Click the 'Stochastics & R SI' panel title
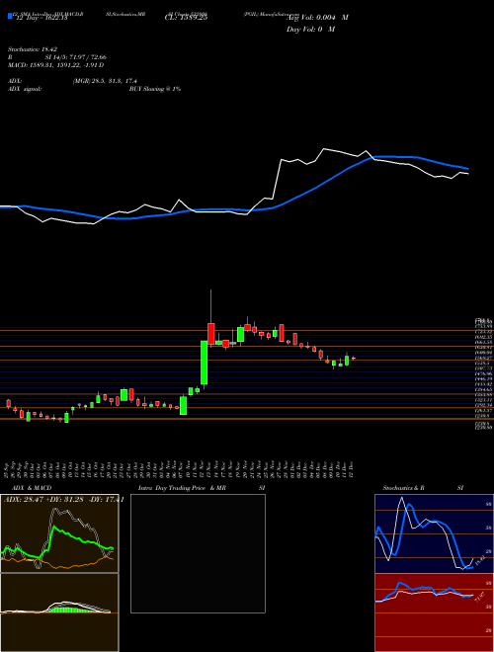494x652 pixels. [423, 488]
